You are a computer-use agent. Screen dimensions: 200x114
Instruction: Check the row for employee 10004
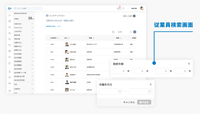(47, 75)
